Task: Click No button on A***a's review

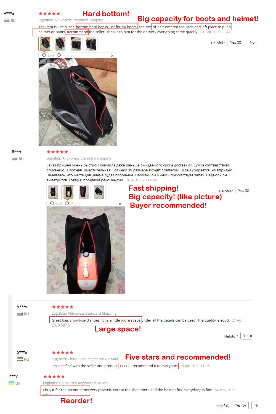Action: pyautogui.click(x=252, y=43)
